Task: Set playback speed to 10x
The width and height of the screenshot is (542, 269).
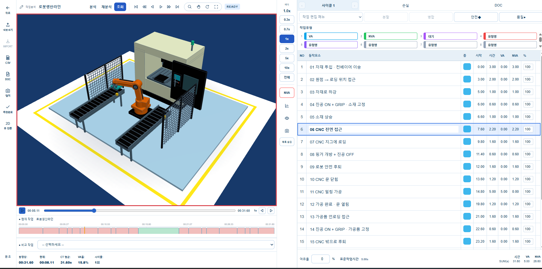Action: pyautogui.click(x=287, y=68)
